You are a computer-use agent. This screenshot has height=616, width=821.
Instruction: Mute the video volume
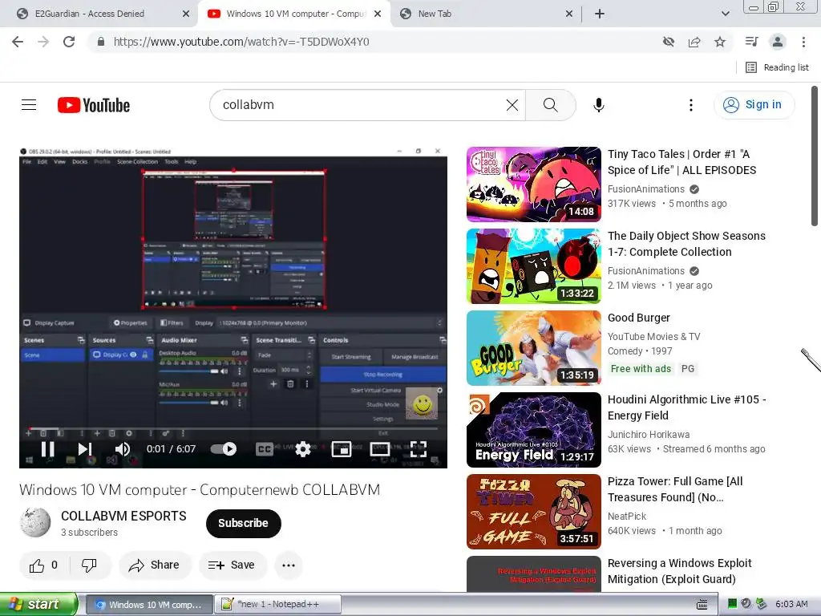pos(123,449)
